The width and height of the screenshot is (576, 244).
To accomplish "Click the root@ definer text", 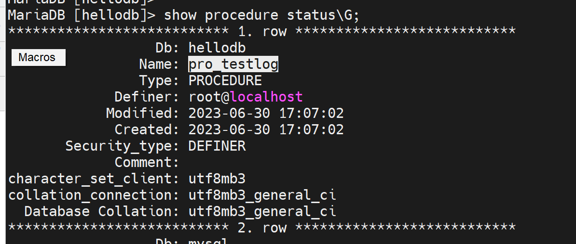I will pos(209,97).
